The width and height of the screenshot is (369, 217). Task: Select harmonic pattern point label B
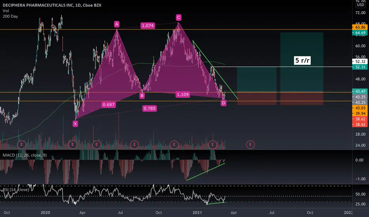point(142,95)
